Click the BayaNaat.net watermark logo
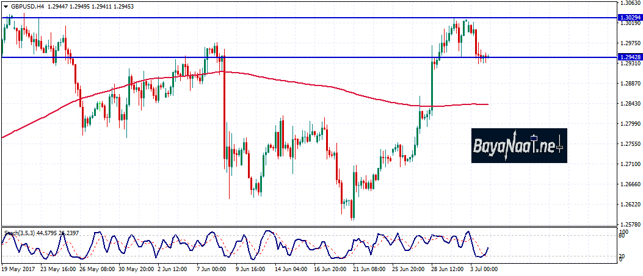 coord(518,146)
